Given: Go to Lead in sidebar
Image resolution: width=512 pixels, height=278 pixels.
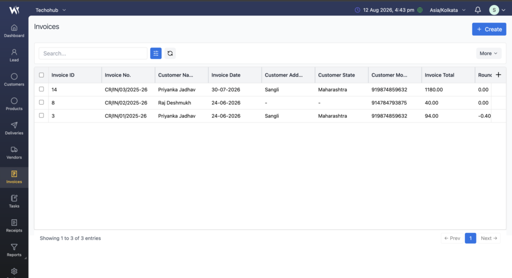Looking at the screenshot, I should click(14, 55).
